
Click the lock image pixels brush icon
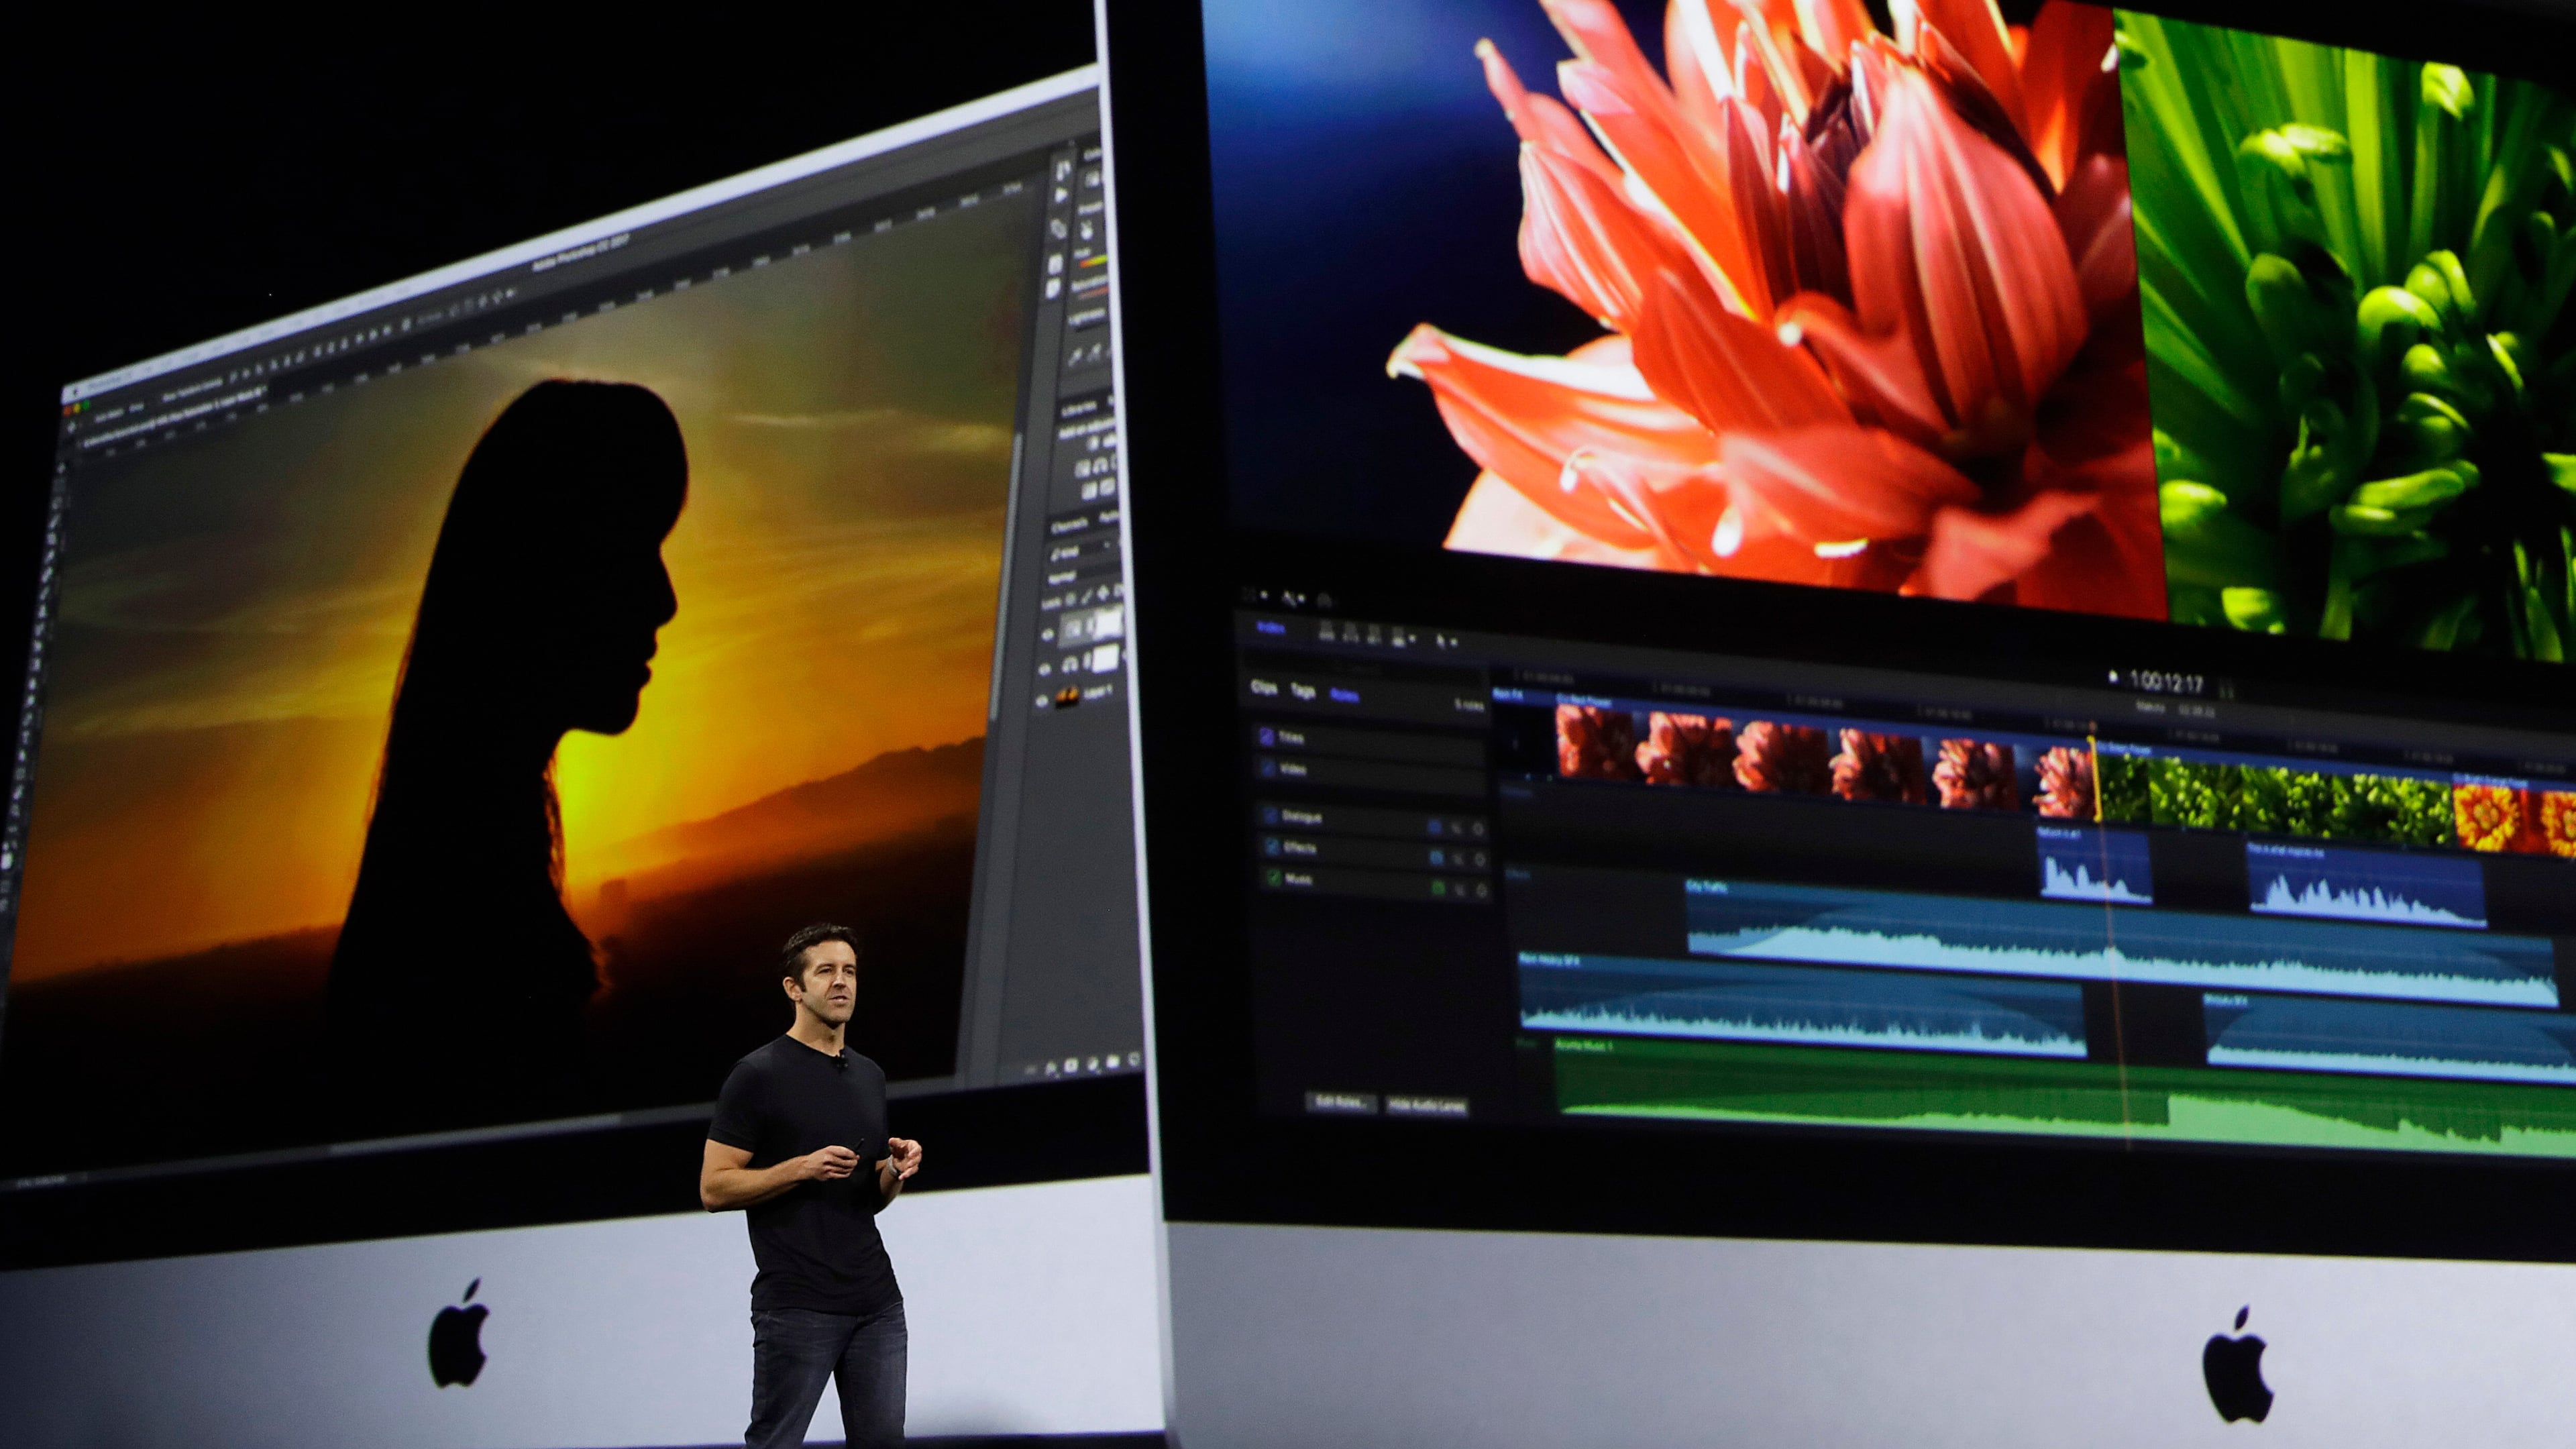point(1088,596)
